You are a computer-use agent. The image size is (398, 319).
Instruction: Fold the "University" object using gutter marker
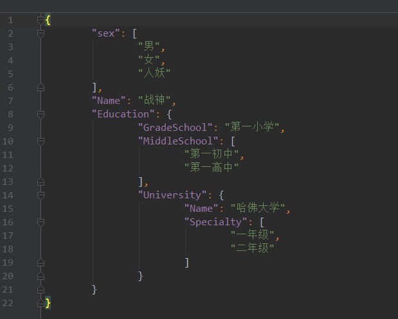(x=41, y=194)
